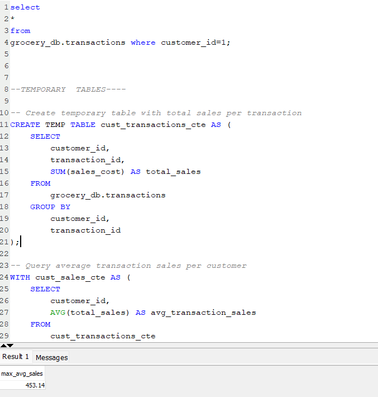Click 'cust_transactions_cte' on line 11
This screenshot has width=378, height=397.
click(x=153, y=125)
